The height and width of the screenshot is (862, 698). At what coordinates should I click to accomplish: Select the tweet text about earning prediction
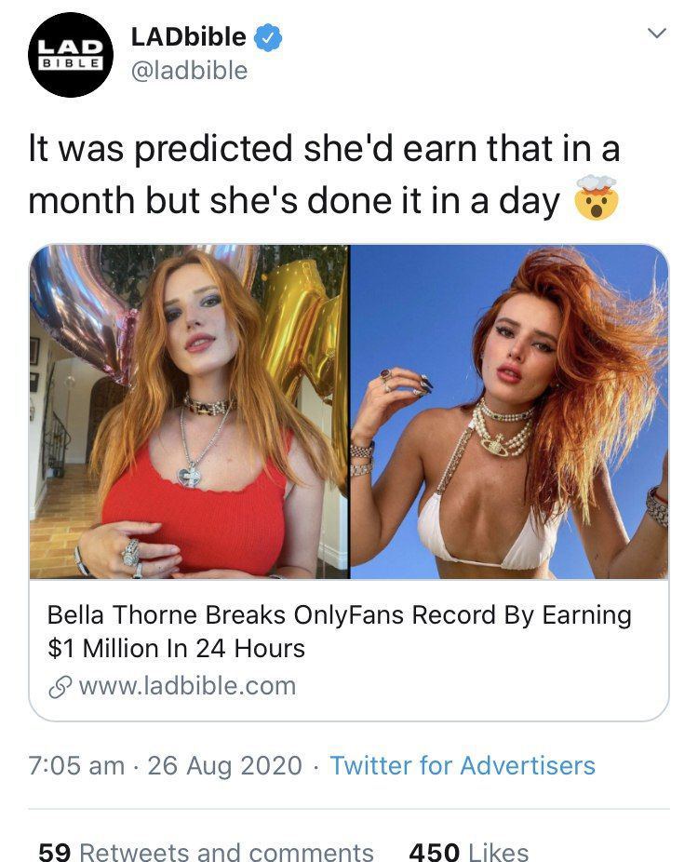pyautogui.click(x=324, y=175)
